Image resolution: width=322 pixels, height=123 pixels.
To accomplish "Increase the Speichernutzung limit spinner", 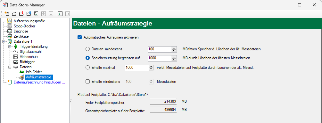I will (174, 57).
